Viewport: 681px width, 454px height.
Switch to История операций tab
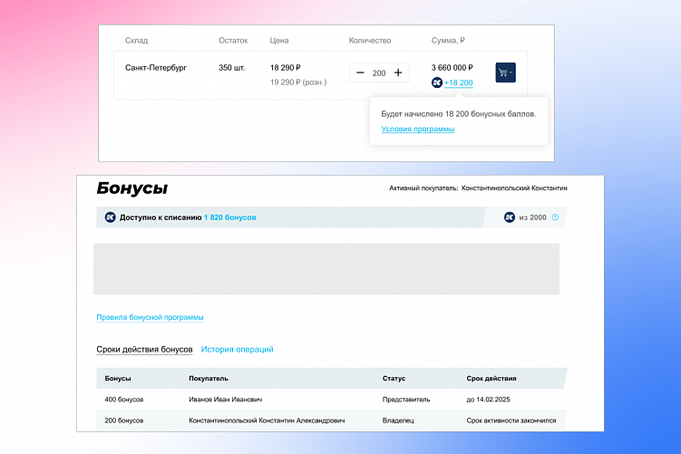[238, 350]
